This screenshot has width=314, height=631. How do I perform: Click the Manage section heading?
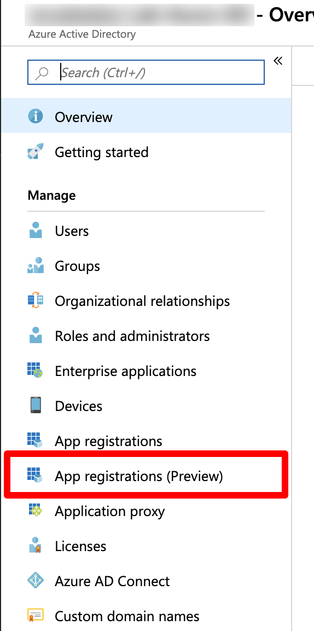pos(51,195)
